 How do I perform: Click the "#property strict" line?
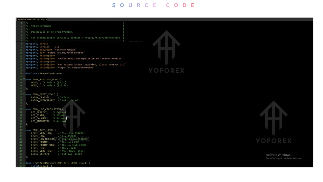[x=37, y=44]
